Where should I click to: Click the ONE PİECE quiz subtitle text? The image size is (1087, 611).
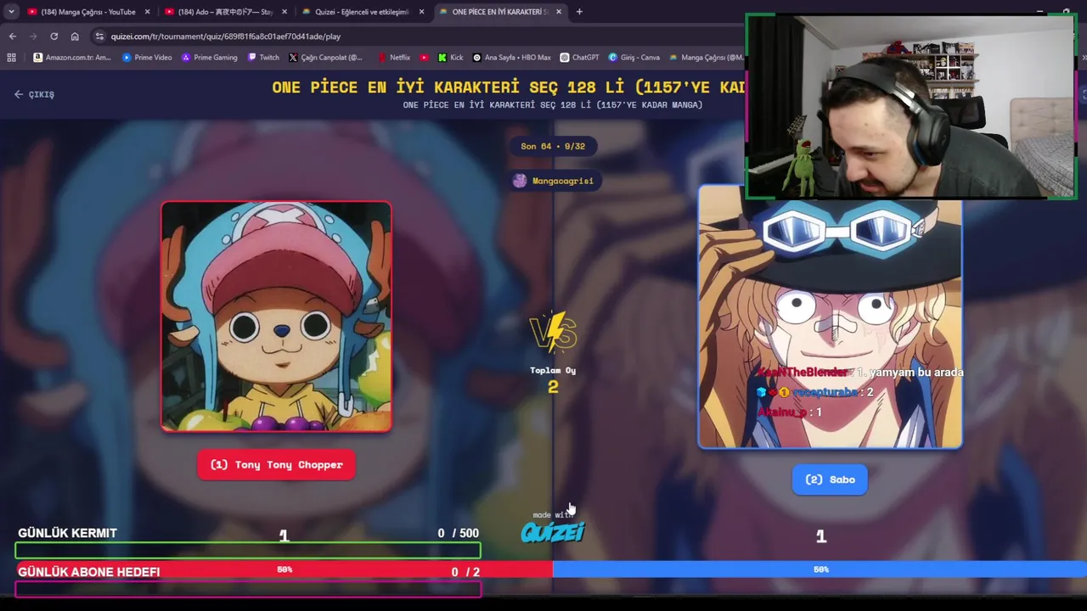(553, 105)
